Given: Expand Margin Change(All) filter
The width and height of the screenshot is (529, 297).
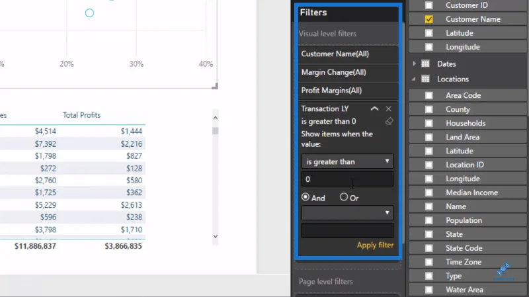Looking at the screenshot, I should [348, 72].
